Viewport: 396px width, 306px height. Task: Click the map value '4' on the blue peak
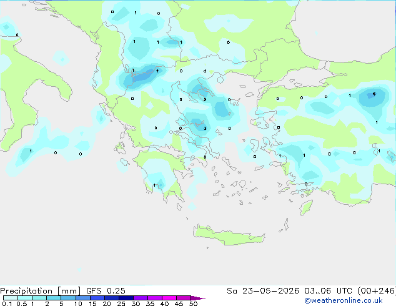tap(157, 71)
